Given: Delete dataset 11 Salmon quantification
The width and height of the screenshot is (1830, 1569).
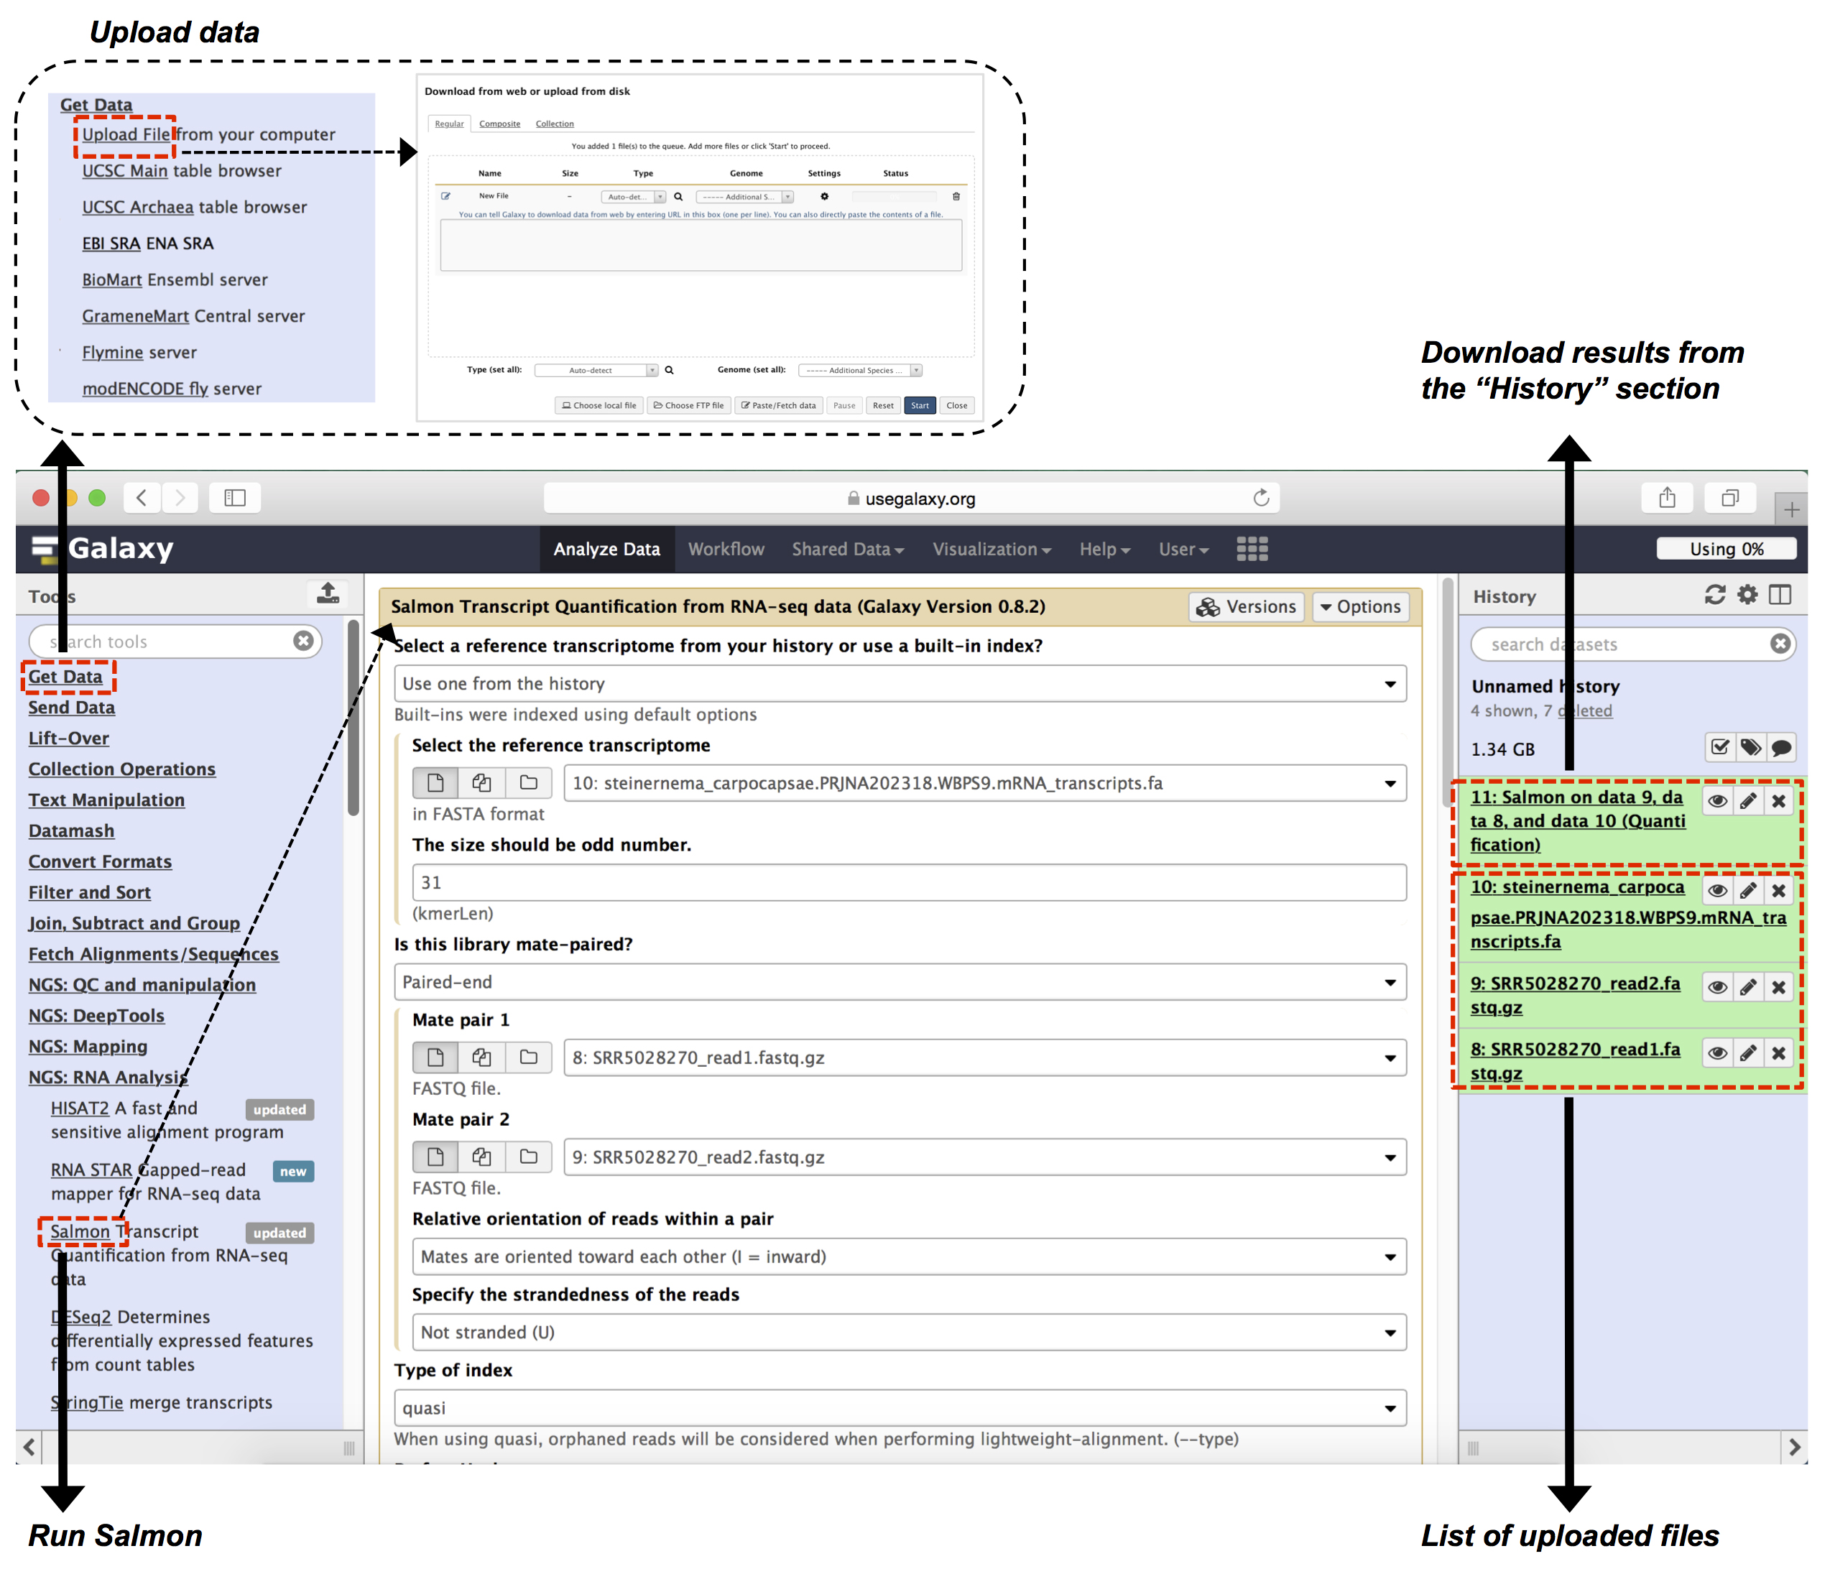Looking at the screenshot, I should click(x=1778, y=801).
